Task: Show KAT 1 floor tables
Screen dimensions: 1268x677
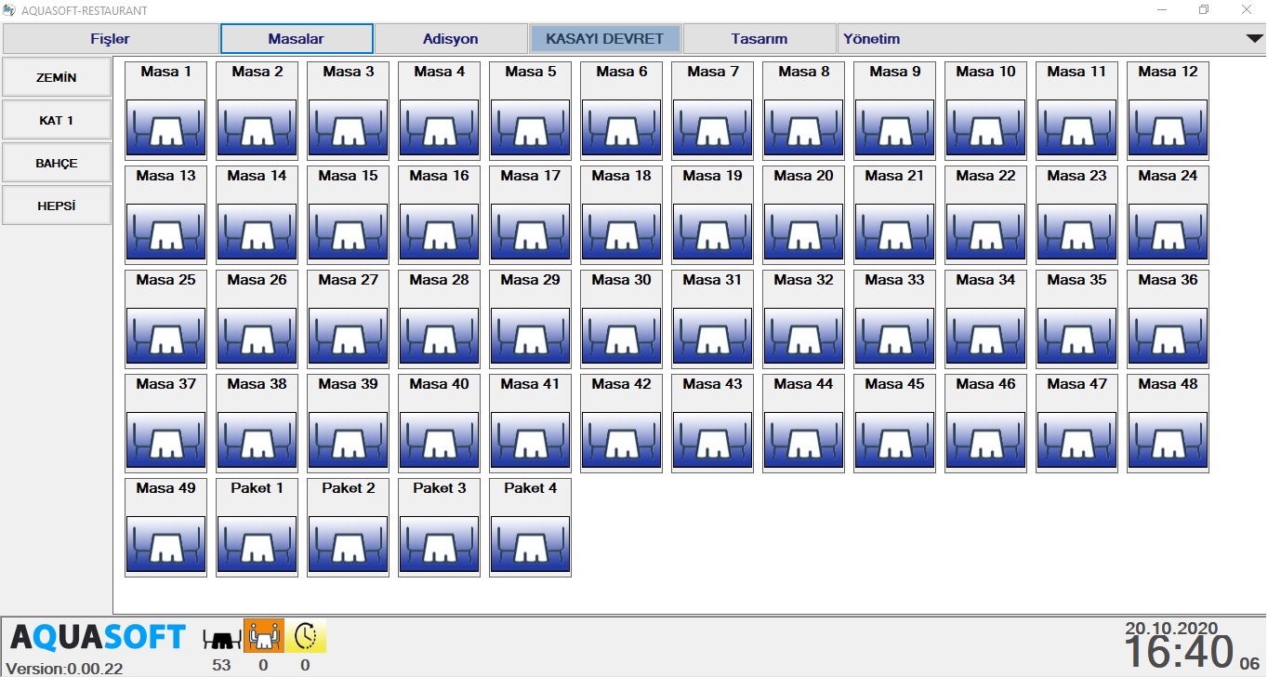Action: pos(57,120)
